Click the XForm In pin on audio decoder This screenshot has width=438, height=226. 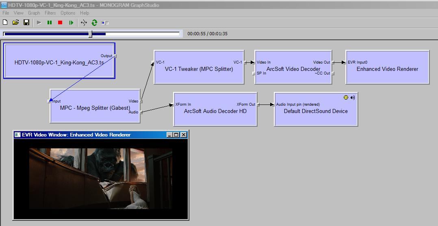[x=172, y=104]
